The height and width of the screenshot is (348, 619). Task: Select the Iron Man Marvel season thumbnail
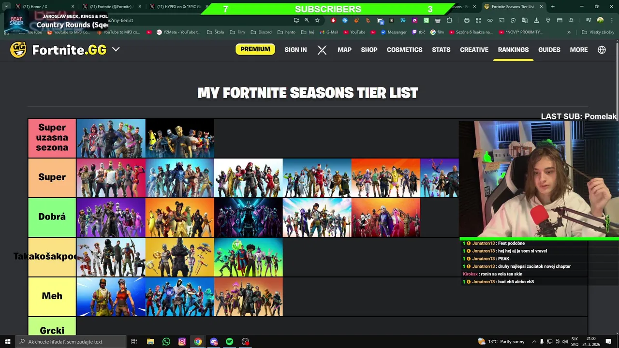point(317,178)
